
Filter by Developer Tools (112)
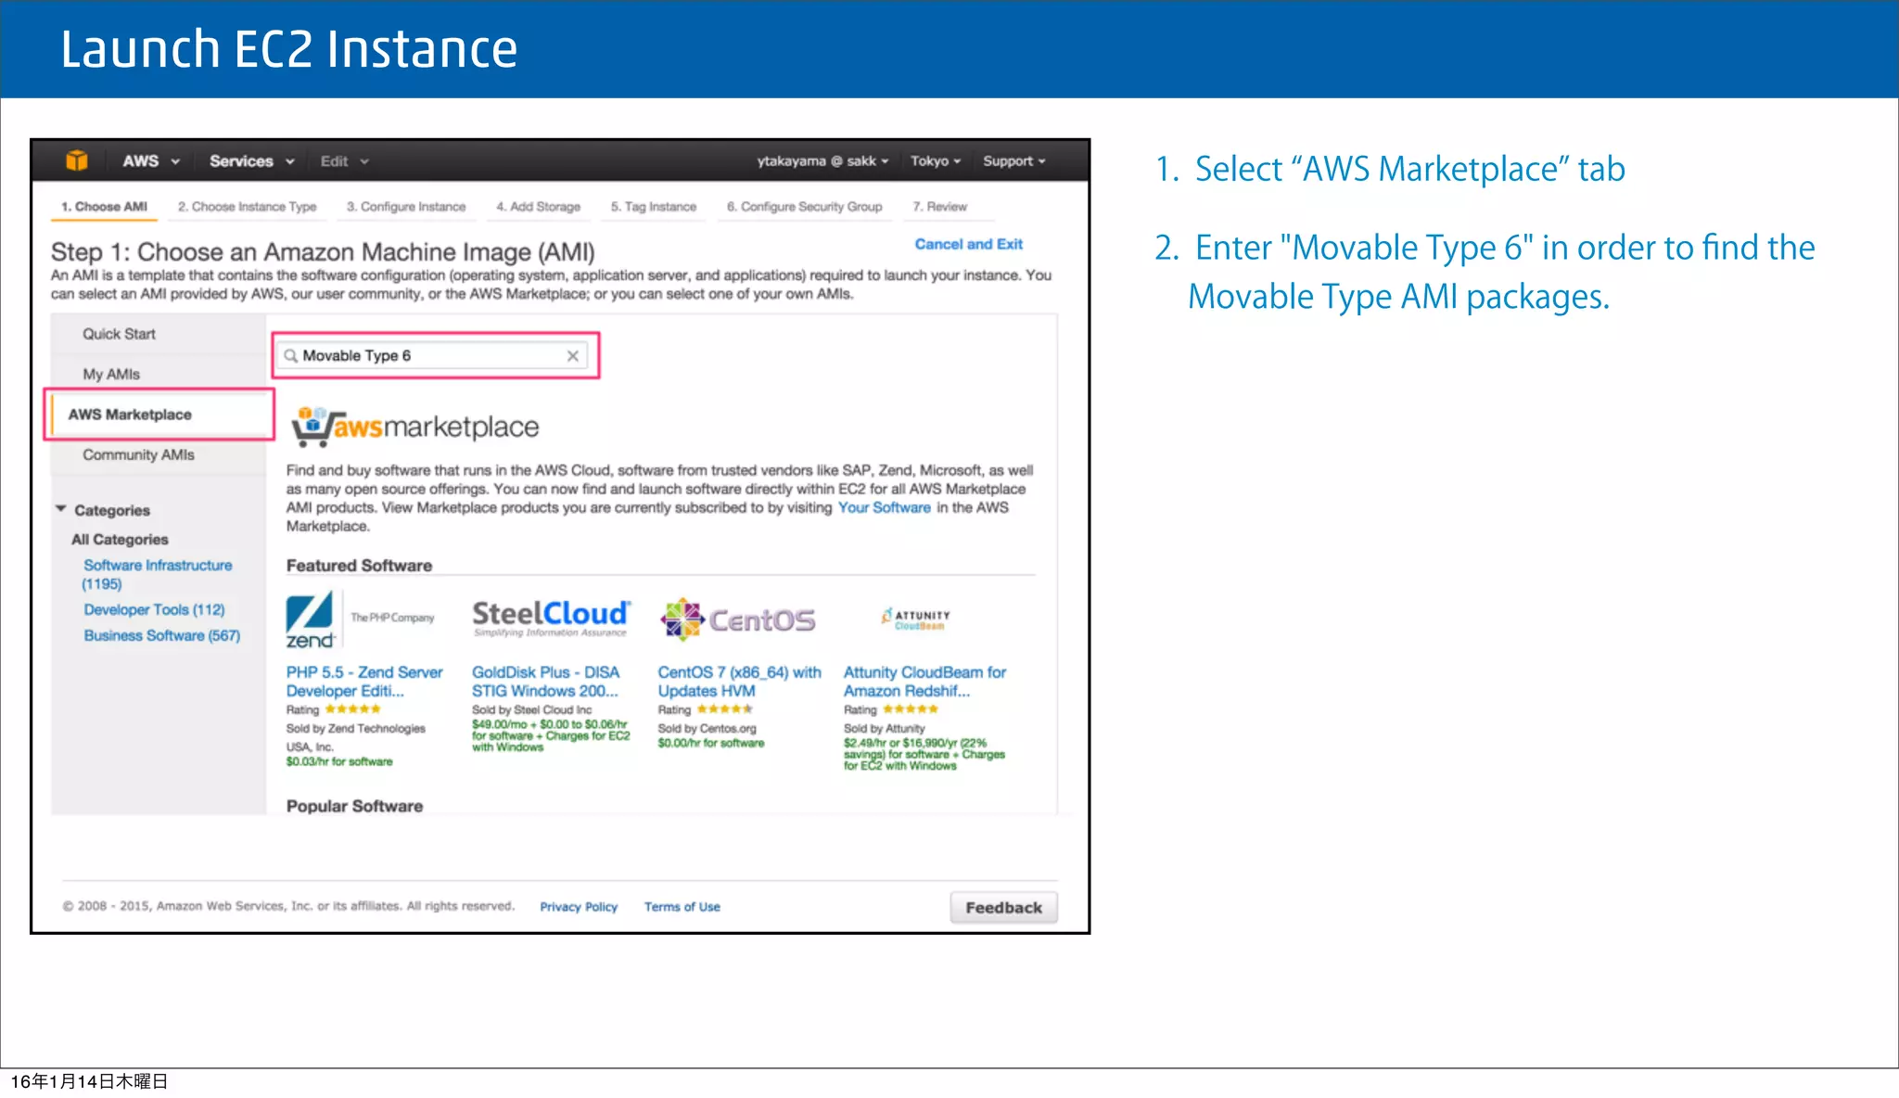tap(154, 610)
